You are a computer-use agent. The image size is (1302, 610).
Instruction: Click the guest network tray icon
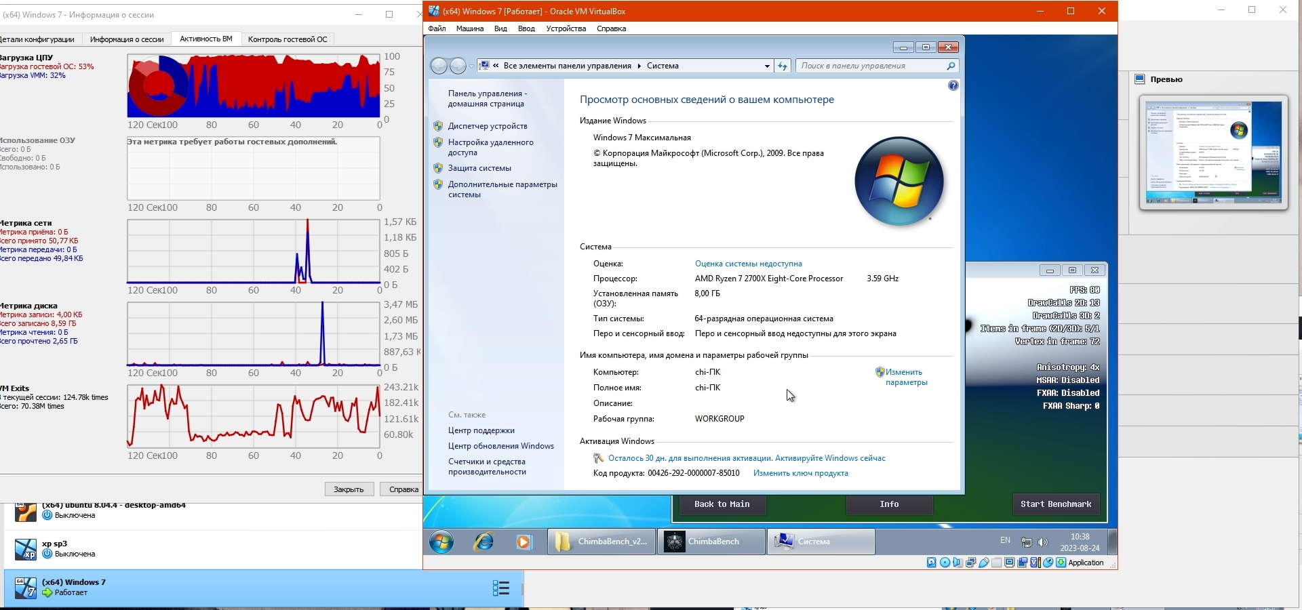[x=1027, y=542]
